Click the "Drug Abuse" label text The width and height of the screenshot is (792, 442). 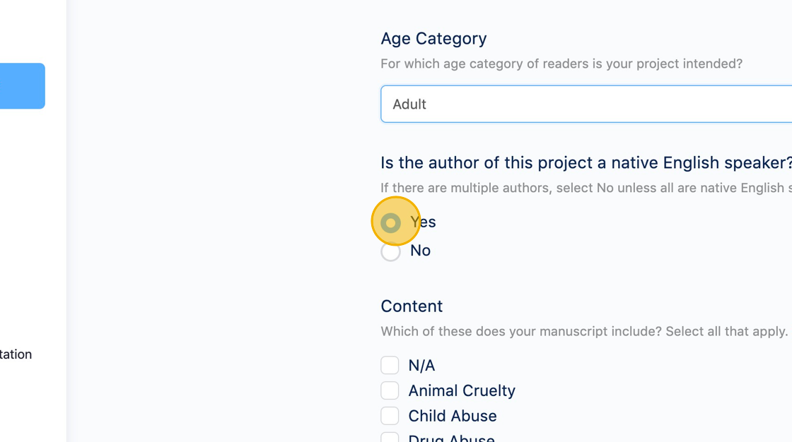pos(451,438)
